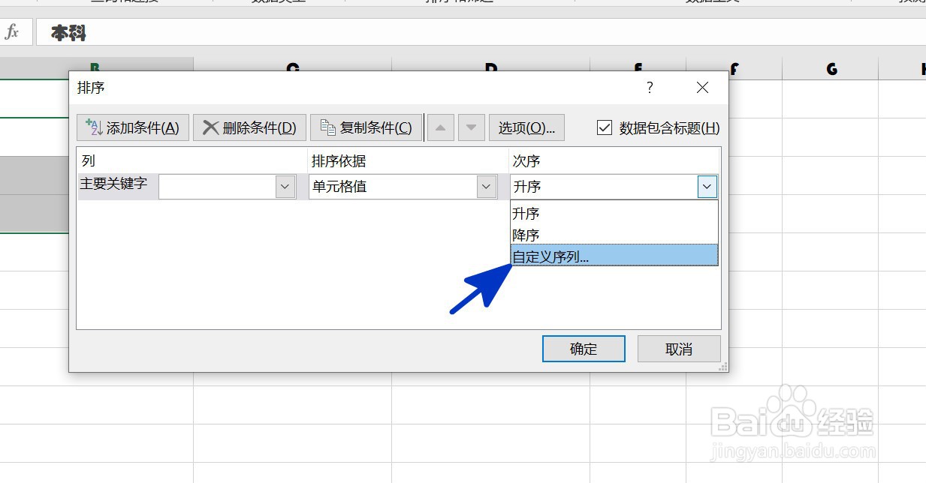Click the dialog resize grip corner

point(722,366)
